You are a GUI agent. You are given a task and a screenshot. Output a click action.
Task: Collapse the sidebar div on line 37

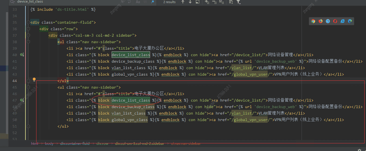coord(28,35)
